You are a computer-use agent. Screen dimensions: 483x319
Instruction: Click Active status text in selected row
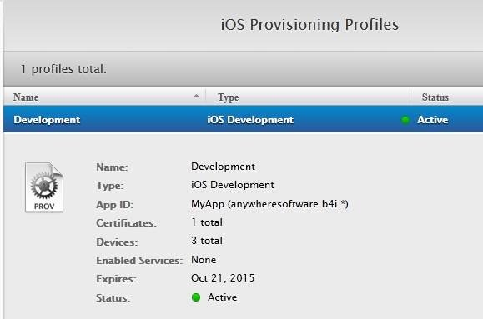[432, 120]
